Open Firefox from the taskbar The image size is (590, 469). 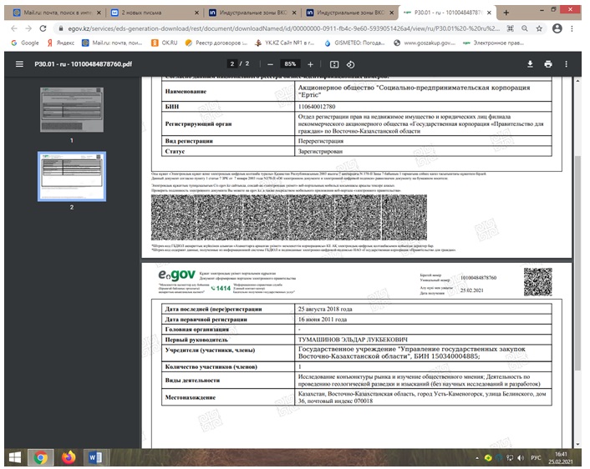69,457
